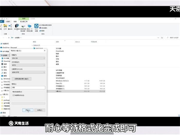This screenshot has width=180, height=135.
Task: Click Manage (管理) in the System ribbon group
Action: [x=42, y=31]
